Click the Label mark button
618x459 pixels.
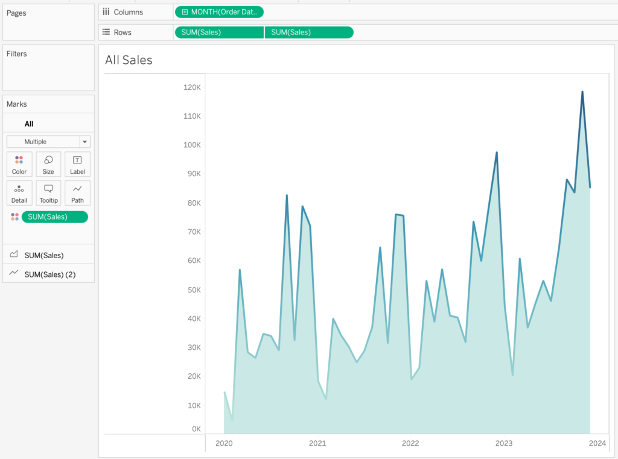[x=77, y=164]
